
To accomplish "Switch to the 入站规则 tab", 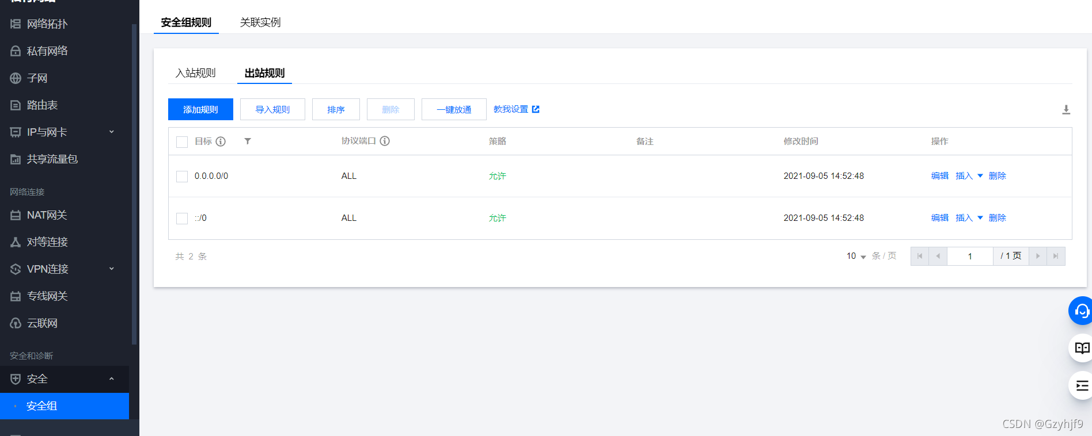I will pyautogui.click(x=195, y=73).
